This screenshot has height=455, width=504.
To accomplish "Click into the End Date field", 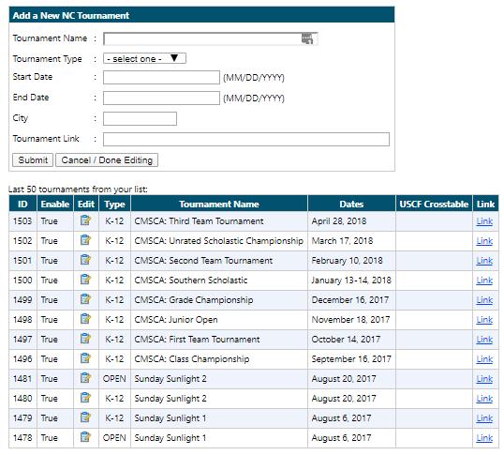I will [161, 99].
